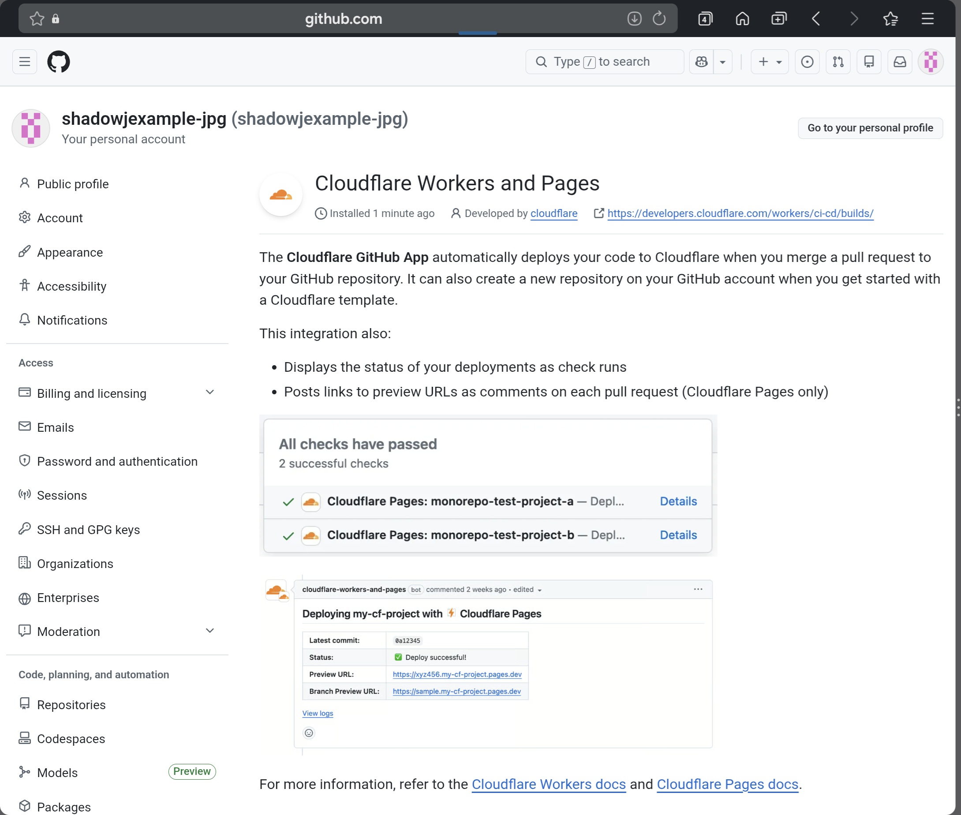Open the create new plus dropdown
The width and height of the screenshot is (961, 815).
770,61
